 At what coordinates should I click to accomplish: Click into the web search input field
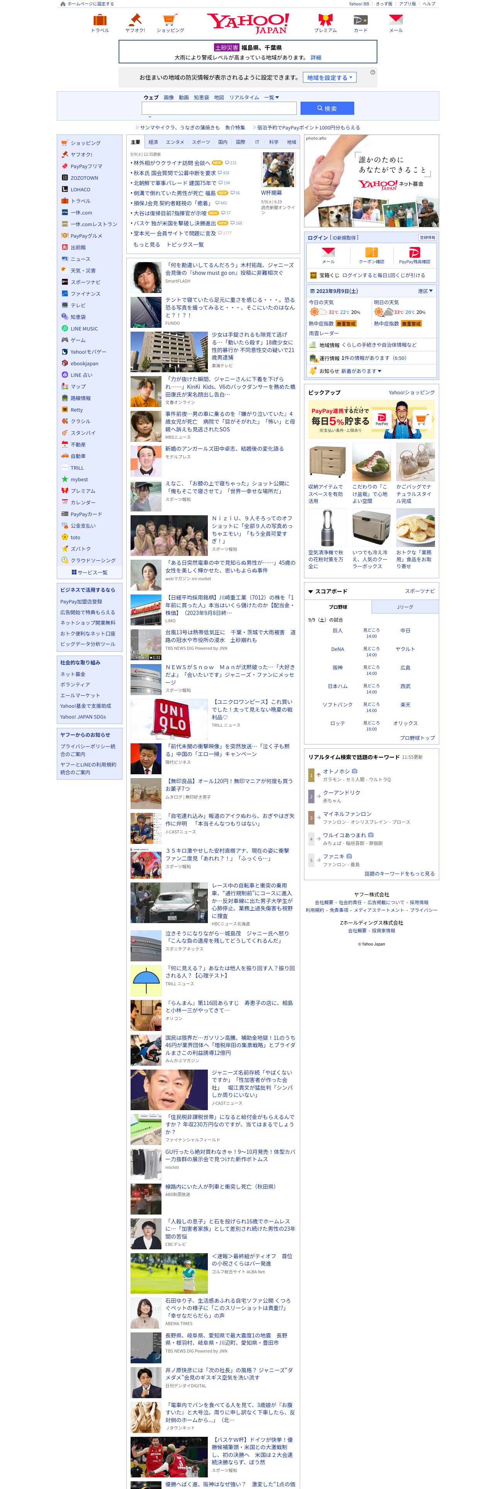tap(219, 109)
